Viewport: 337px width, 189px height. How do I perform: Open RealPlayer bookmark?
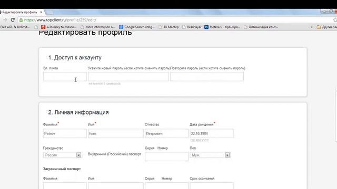[192, 27]
